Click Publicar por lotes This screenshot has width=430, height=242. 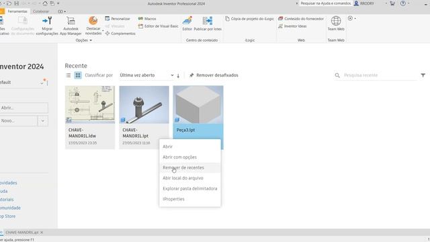[x=208, y=24]
